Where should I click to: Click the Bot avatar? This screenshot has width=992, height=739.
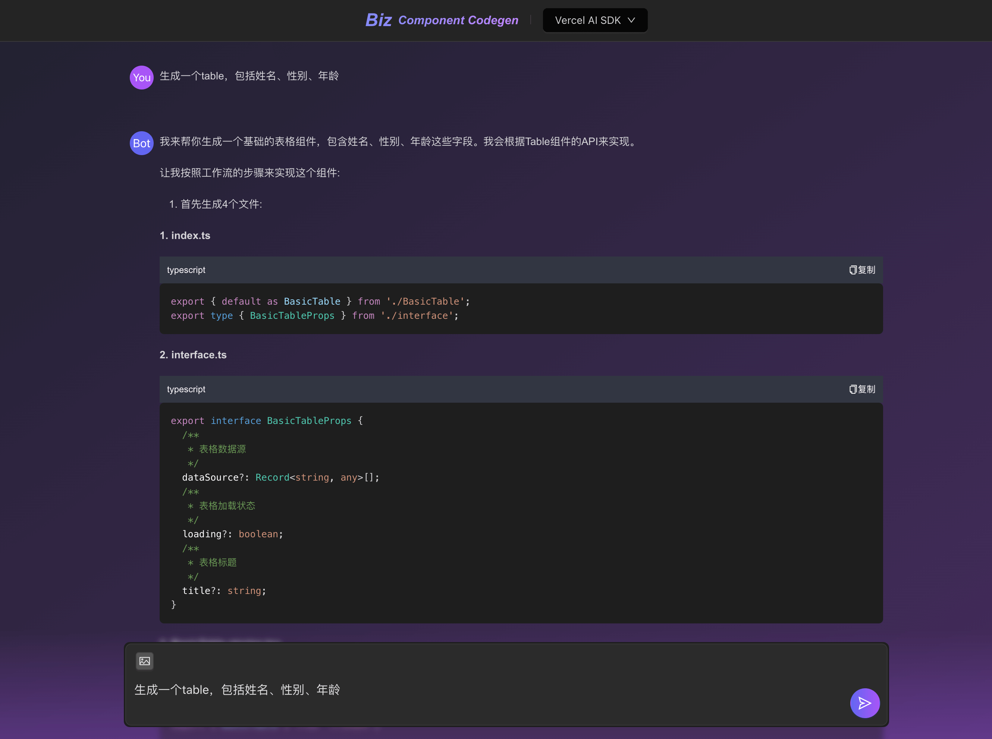coord(141,143)
